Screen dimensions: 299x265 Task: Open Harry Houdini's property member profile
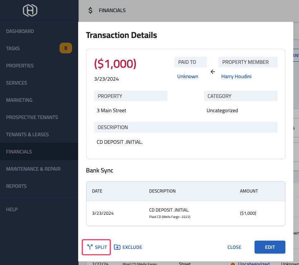(236, 76)
